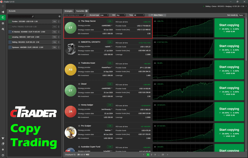
Task: Click the previous page arrow
Action: 143,154
